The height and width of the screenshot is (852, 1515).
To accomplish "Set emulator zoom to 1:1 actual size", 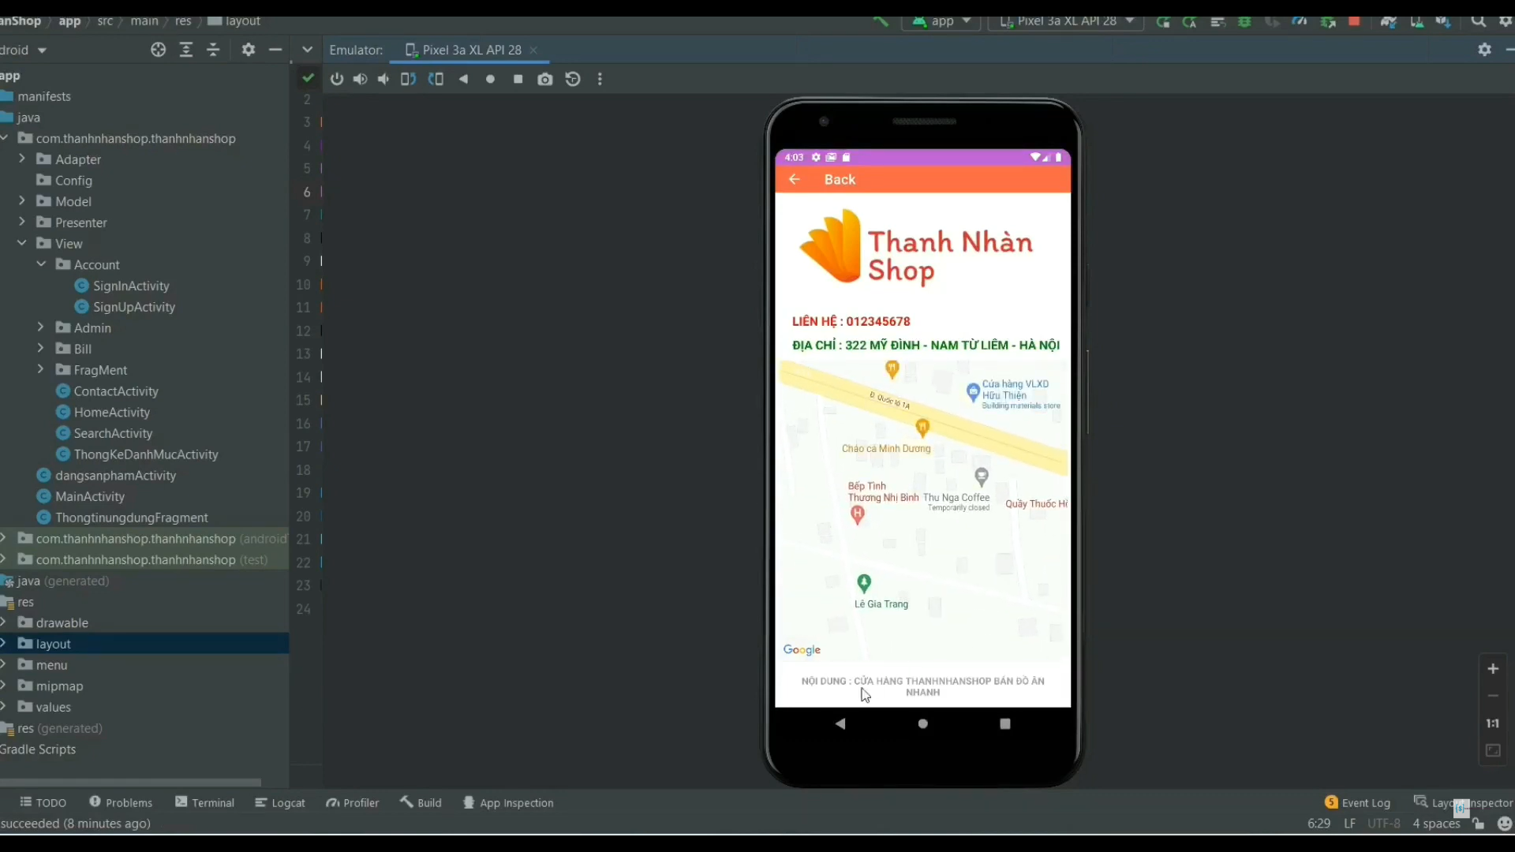I will pyautogui.click(x=1493, y=723).
